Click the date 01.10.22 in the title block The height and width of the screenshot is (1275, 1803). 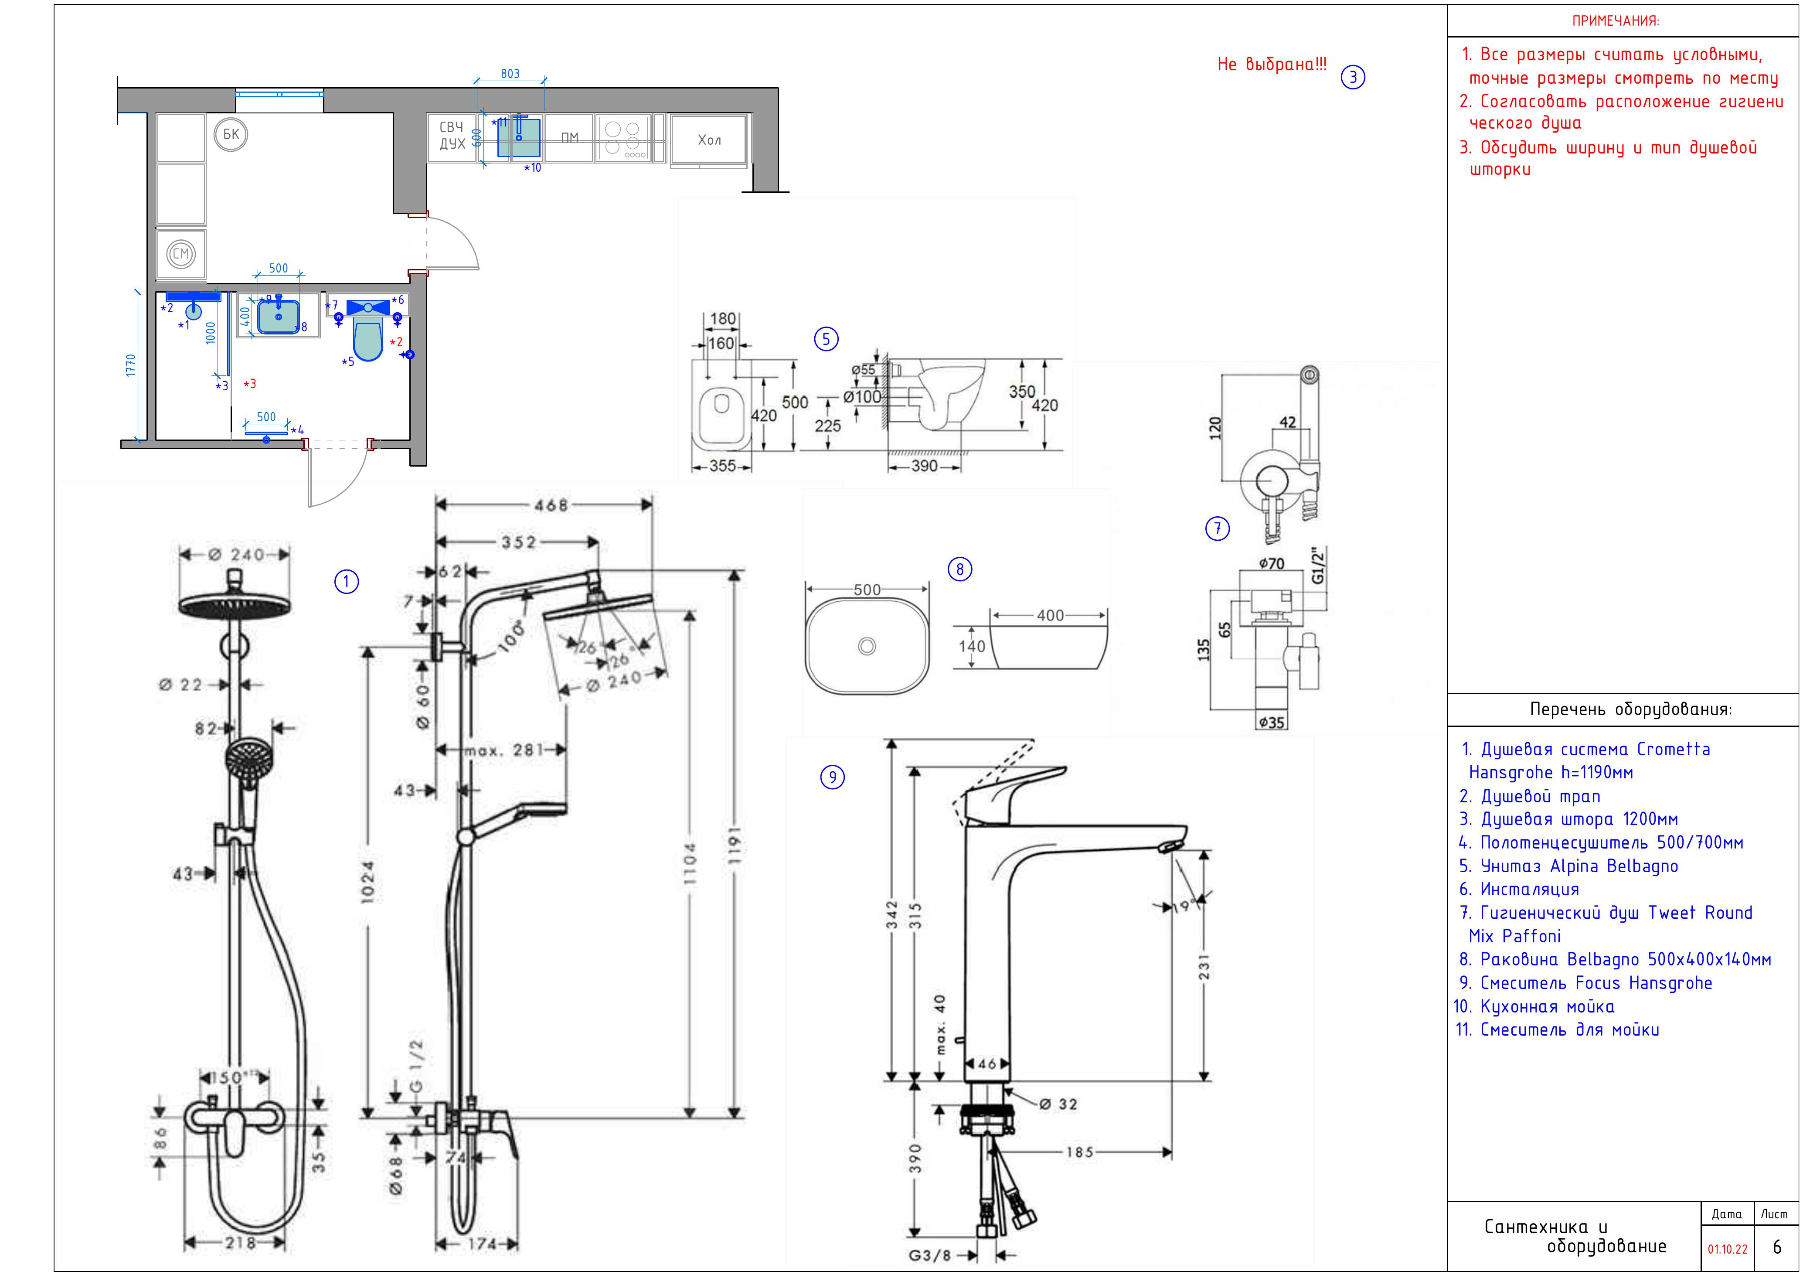coord(1728,1249)
